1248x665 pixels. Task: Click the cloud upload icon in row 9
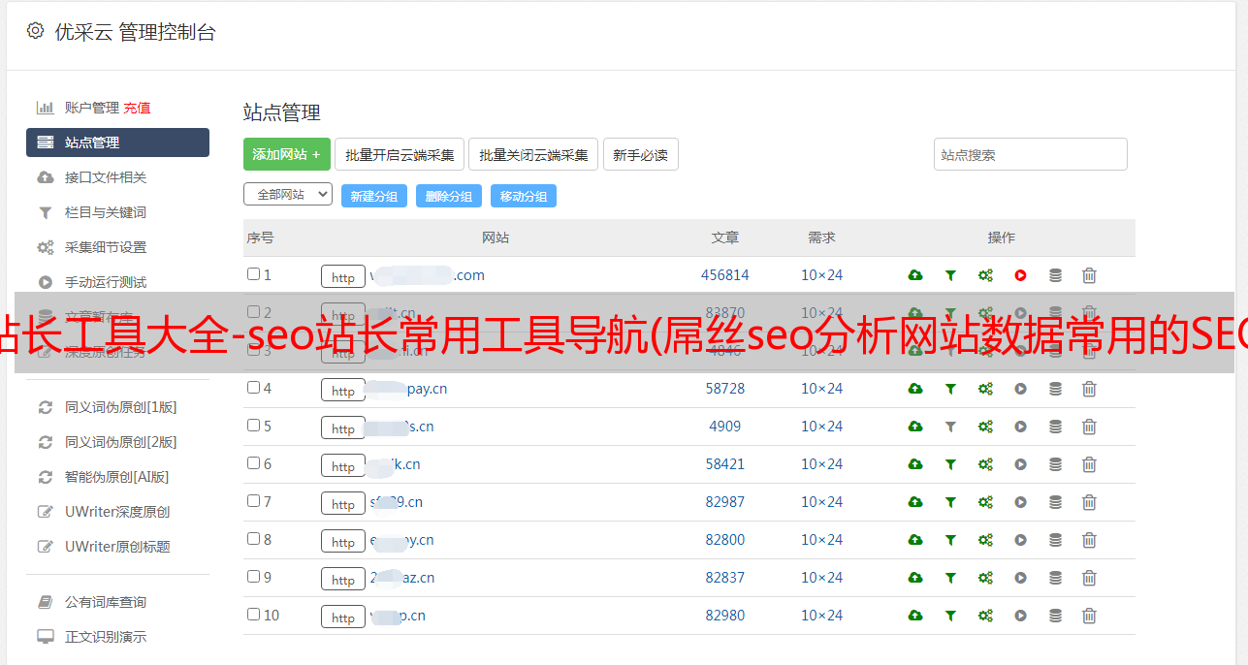[914, 578]
